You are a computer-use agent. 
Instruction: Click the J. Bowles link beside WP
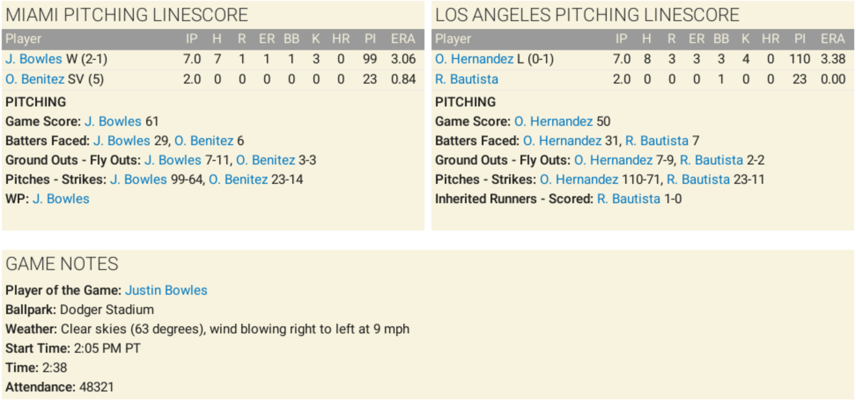click(x=61, y=199)
